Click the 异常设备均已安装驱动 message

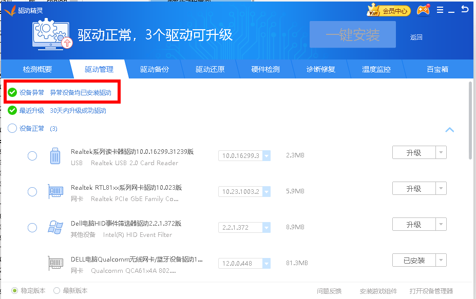click(81, 92)
